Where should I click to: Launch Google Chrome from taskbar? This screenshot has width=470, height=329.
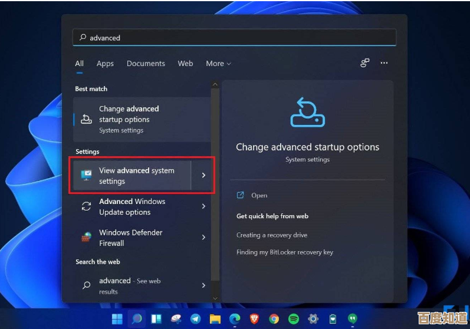274,319
